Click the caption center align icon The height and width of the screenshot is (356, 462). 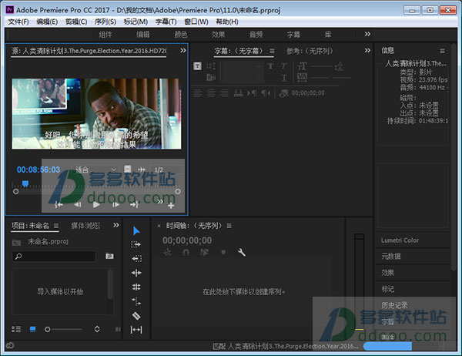211,93
